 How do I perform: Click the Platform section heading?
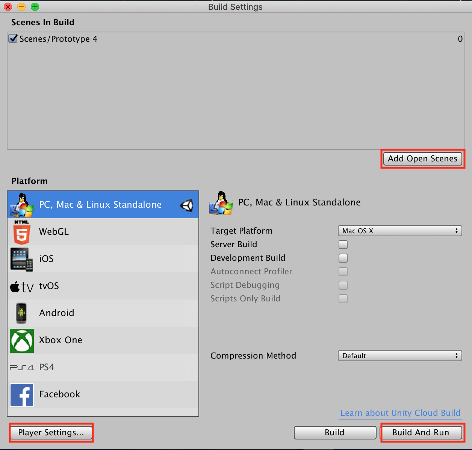tap(30, 181)
